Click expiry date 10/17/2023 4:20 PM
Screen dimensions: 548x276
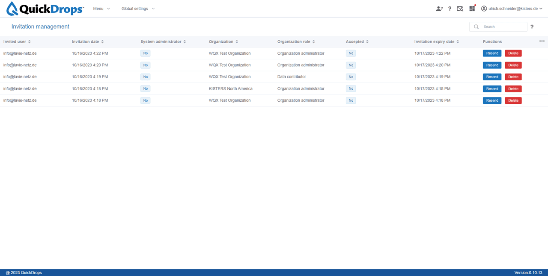point(432,65)
